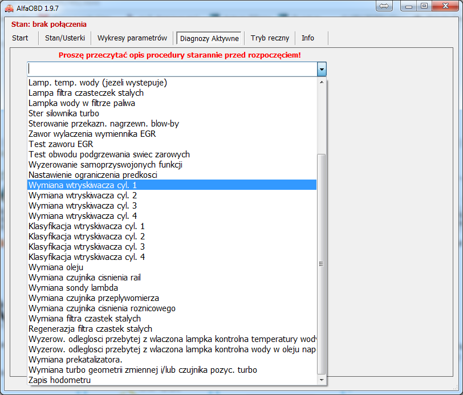The image size is (463, 395).
Task: Switch to the Tryb reczny tab
Action: click(270, 38)
